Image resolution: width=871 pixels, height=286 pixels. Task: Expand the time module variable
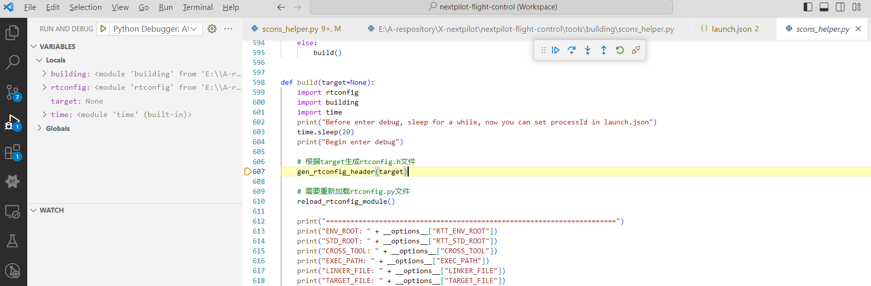44,114
